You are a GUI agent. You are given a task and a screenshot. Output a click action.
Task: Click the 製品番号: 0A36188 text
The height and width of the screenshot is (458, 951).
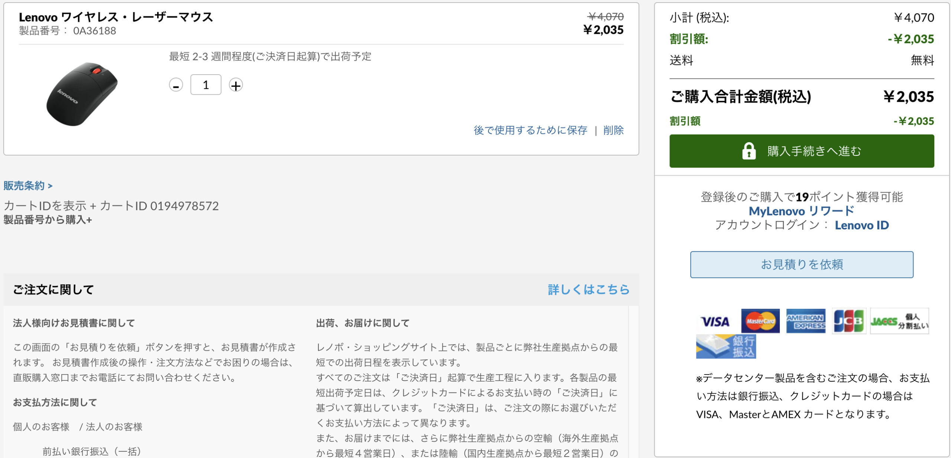coord(67,31)
